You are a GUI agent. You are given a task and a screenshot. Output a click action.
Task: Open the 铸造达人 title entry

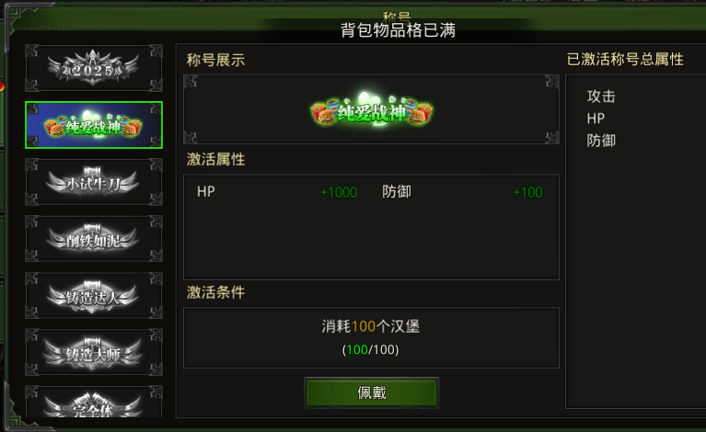click(94, 295)
